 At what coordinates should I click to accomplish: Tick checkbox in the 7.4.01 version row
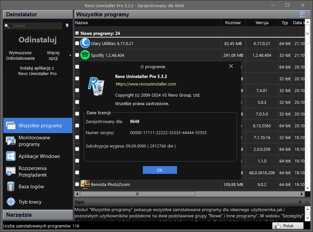click(x=77, y=90)
